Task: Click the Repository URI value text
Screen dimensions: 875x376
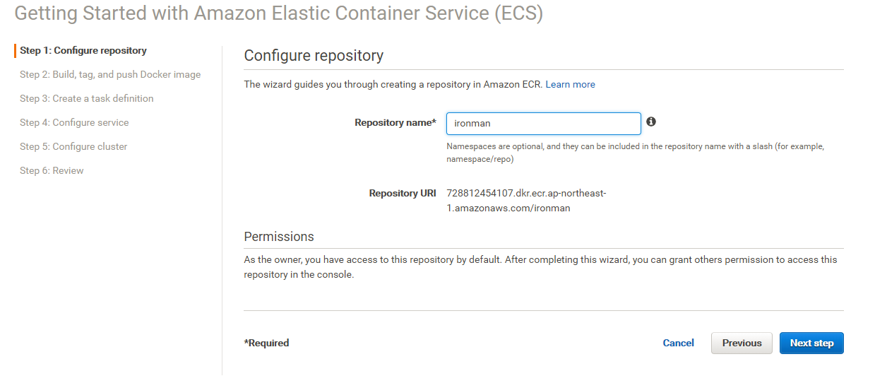Action: tap(526, 201)
